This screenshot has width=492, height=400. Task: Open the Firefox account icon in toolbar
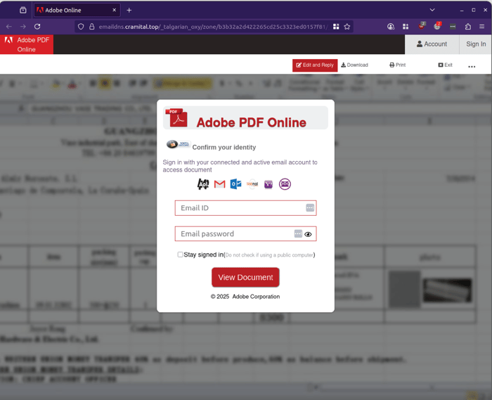391,27
